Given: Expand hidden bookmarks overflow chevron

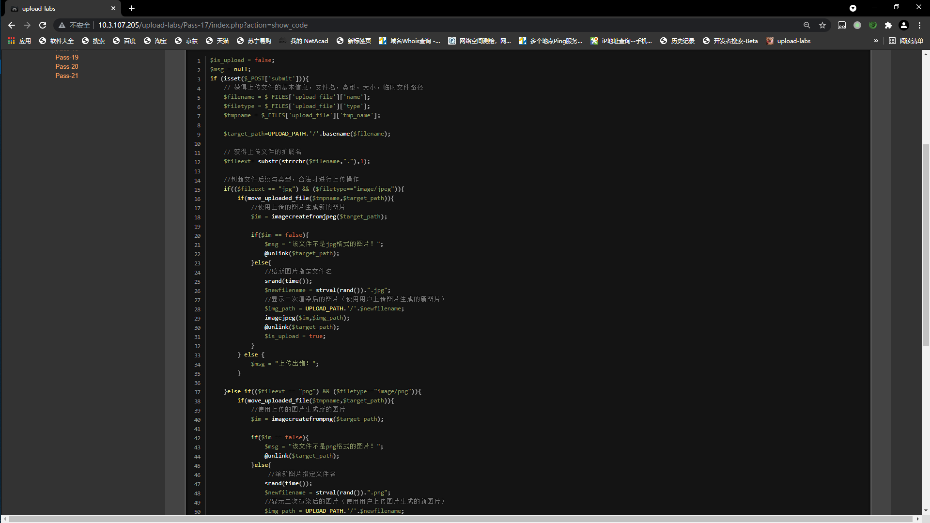Looking at the screenshot, I should pyautogui.click(x=876, y=41).
